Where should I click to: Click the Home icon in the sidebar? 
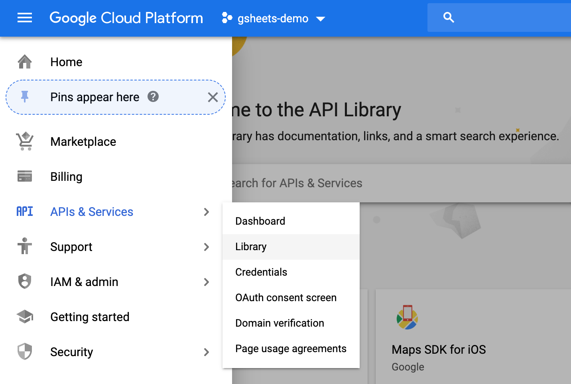click(25, 61)
